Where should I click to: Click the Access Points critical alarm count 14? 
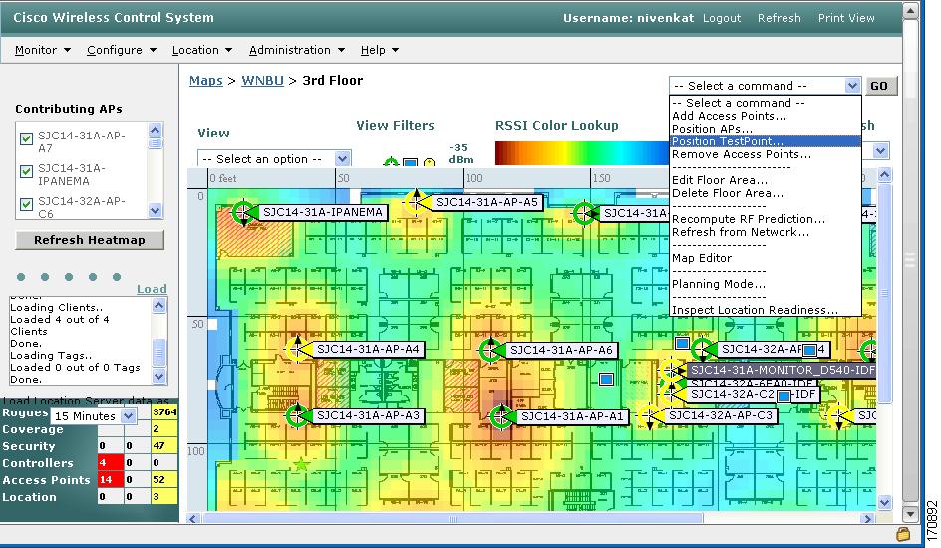[x=111, y=479]
